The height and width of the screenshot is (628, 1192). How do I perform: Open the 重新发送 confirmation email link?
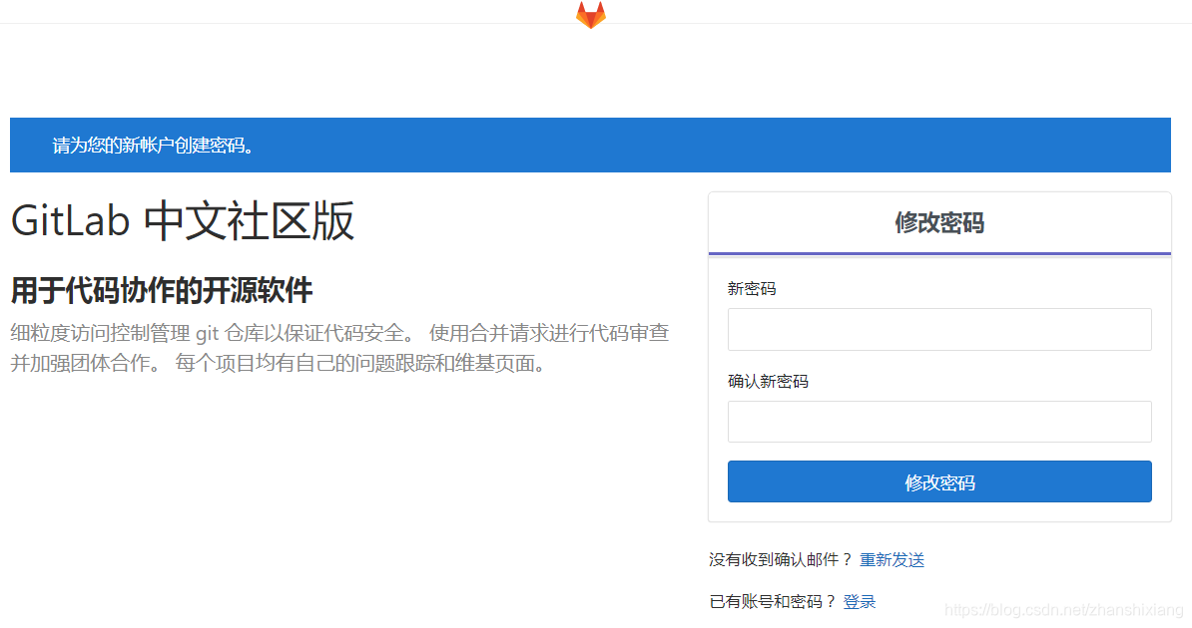(892, 560)
